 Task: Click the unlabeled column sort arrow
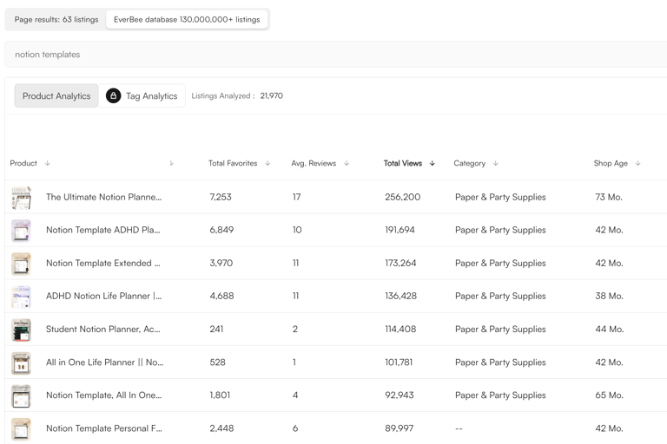coord(171,163)
